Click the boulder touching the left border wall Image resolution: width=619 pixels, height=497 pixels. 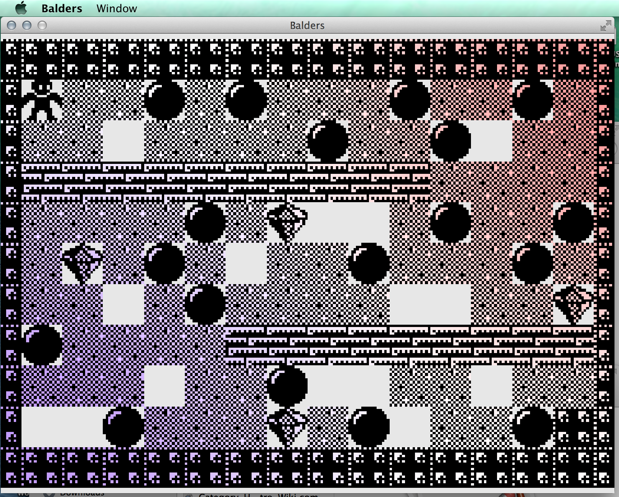[41, 345]
